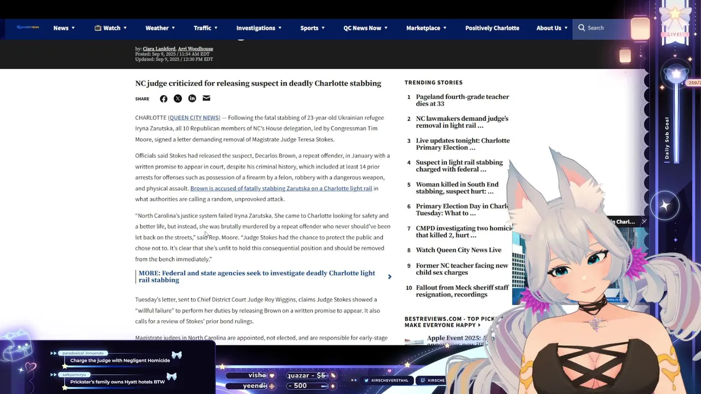Click the BESTREVIEWS.COM top picks heading
The image size is (701, 394).
pyautogui.click(x=451, y=322)
